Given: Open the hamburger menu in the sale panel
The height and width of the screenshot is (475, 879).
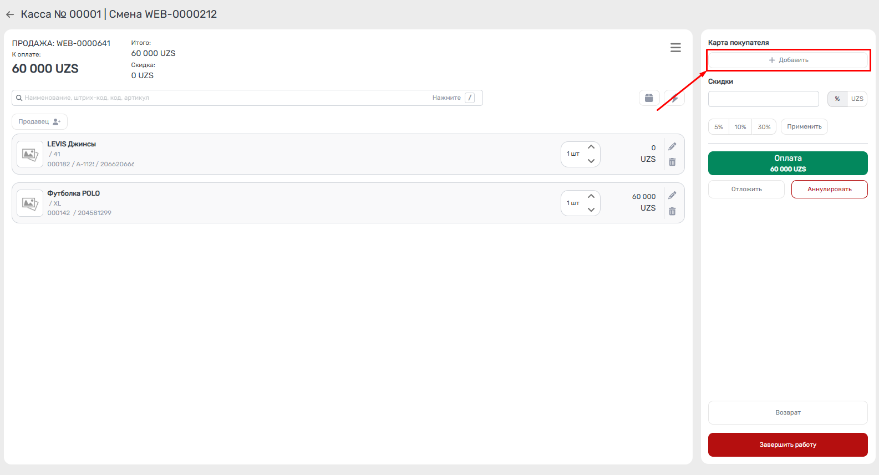Looking at the screenshot, I should pyautogui.click(x=675, y=48).
